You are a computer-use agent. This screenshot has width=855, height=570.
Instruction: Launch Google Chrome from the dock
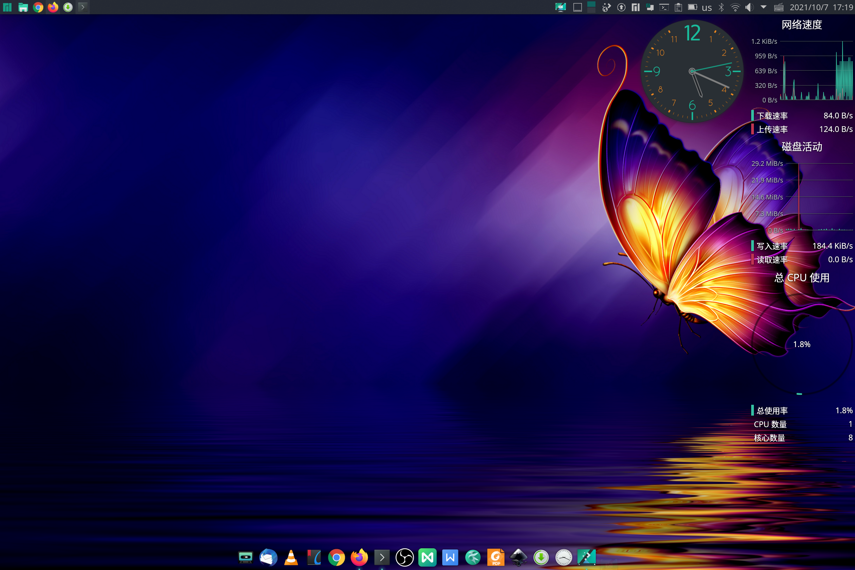337,557
